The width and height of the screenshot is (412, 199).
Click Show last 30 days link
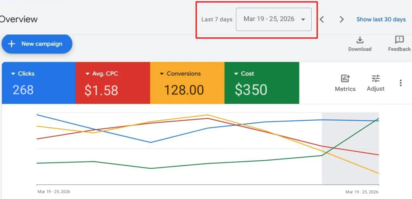(381, 19)
